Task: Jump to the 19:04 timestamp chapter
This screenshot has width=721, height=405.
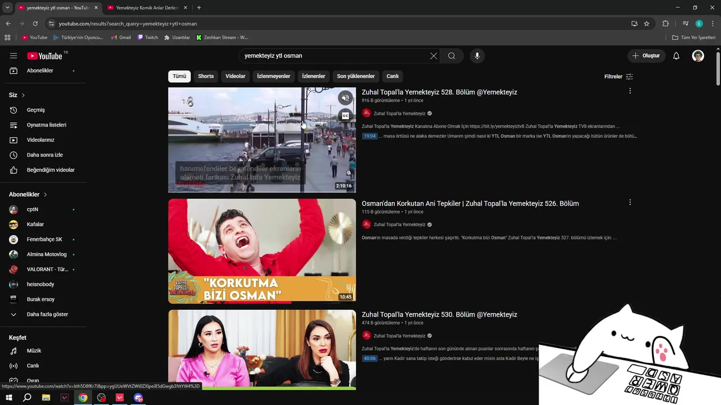Action: [370, 136]
